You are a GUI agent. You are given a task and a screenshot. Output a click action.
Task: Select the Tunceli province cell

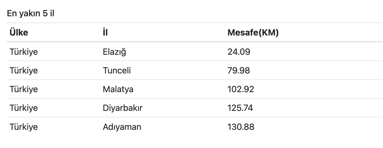click(x=117, y=70)
